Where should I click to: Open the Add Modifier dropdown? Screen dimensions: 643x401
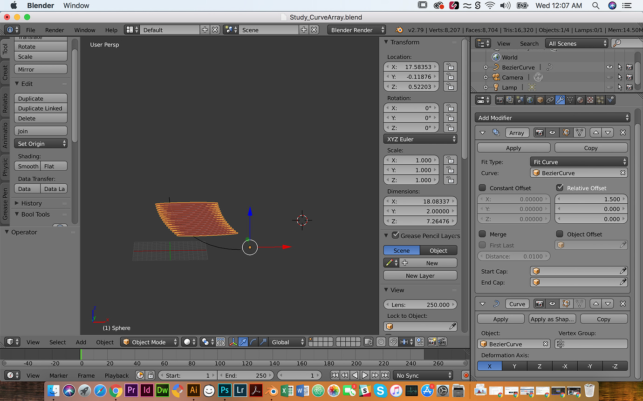tap(553, 118)
